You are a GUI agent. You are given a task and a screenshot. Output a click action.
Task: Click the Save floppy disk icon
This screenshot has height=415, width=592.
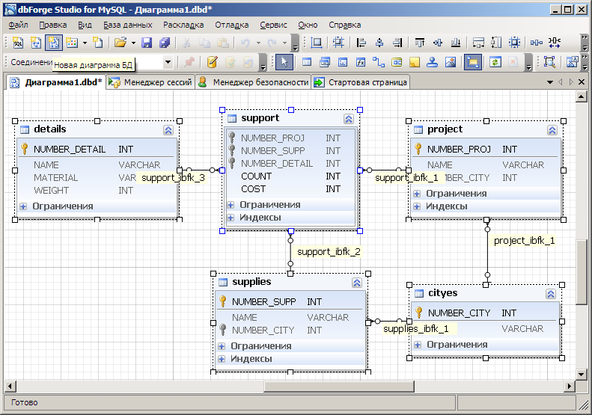pyautogui.click(x=147, y=43)
